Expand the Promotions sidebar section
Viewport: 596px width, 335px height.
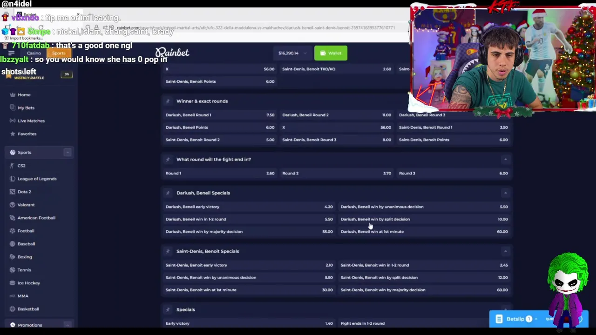pos(67,325)
